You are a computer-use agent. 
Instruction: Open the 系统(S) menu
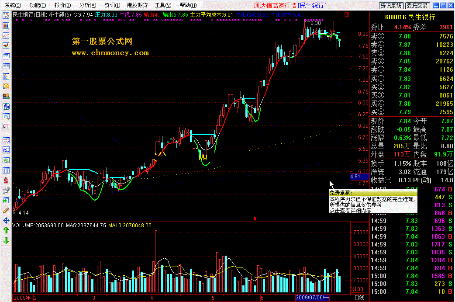[13, 5]
